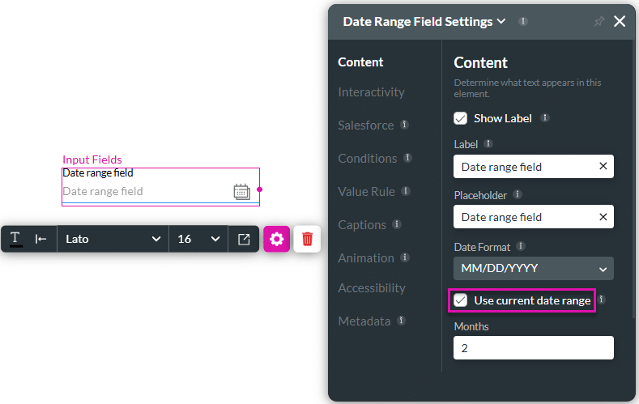Click the open-in-new-window toolbar icon

point(244,239)
